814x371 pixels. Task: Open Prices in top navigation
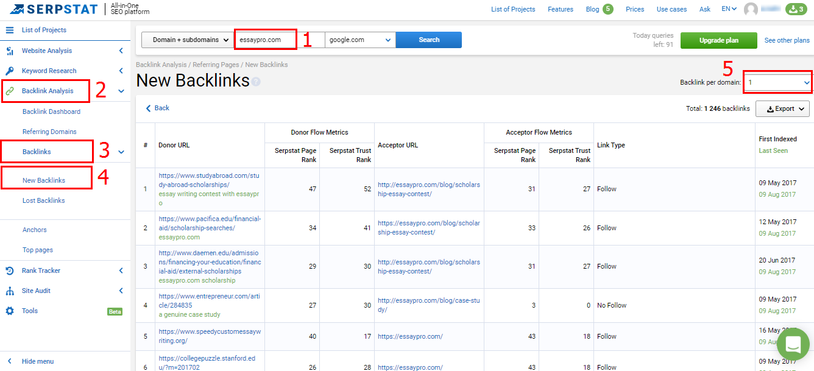[x=635, y=9]
